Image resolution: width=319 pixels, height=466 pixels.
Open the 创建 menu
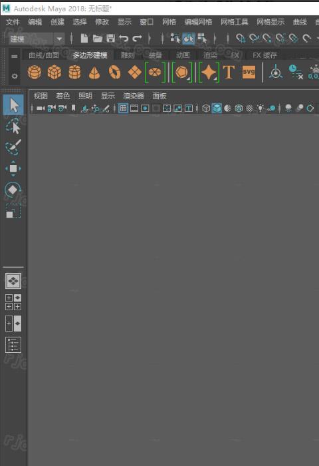click(x=57, y=22)
